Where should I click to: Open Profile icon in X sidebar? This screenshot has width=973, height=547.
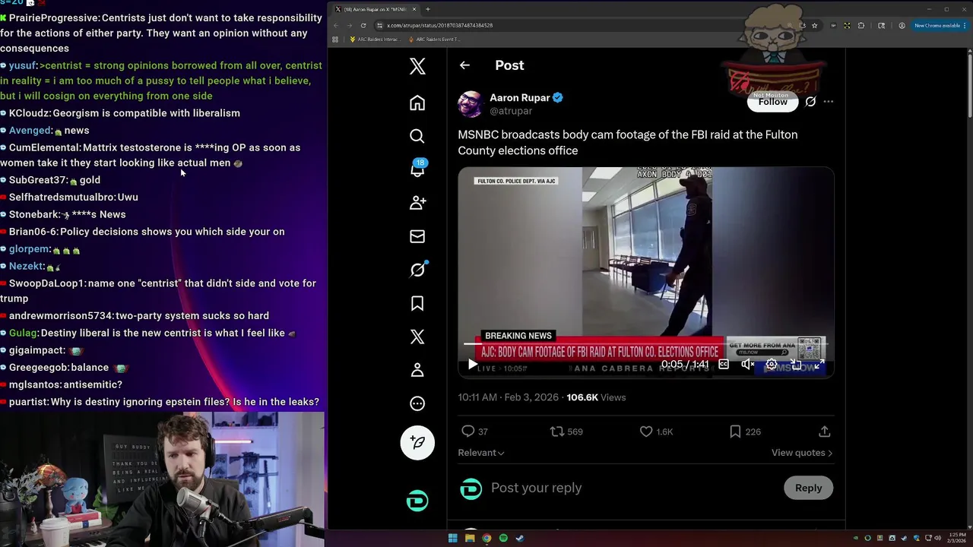click(x=417, y=370)
